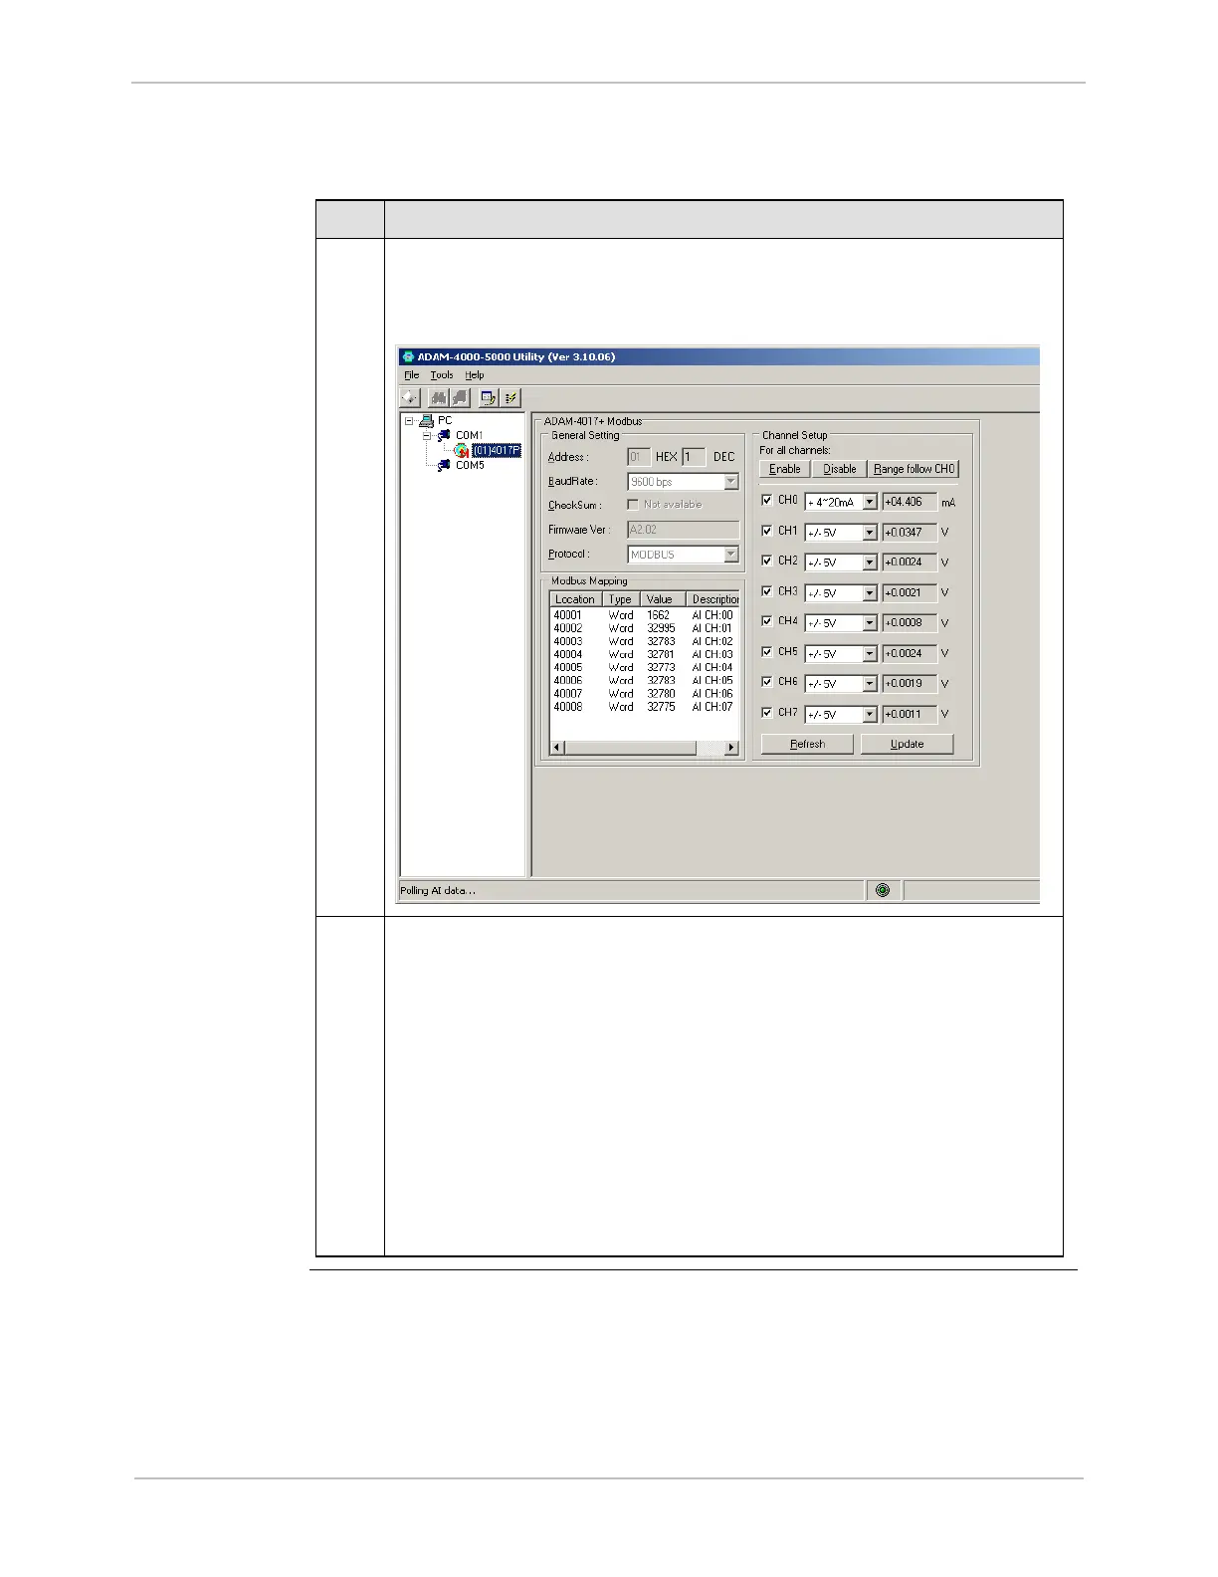Image resolution: width=1218 pixels, height=1577 pixels.
Task: Click the CH1 value +0.0347 field
Action: pos(910,533)
